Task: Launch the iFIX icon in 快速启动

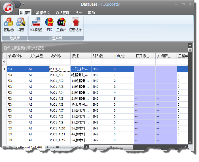Action: point(49,25)
